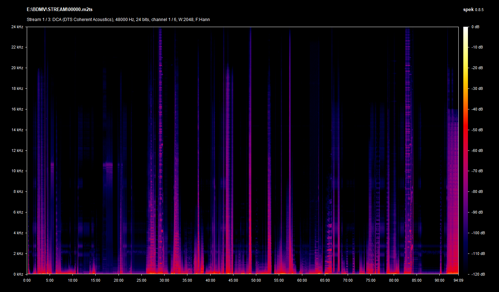The height and width of the screenshot is (292, 499).
Task: Click the 24 kHz frequency axis label
Action: (x=17, y=27)
